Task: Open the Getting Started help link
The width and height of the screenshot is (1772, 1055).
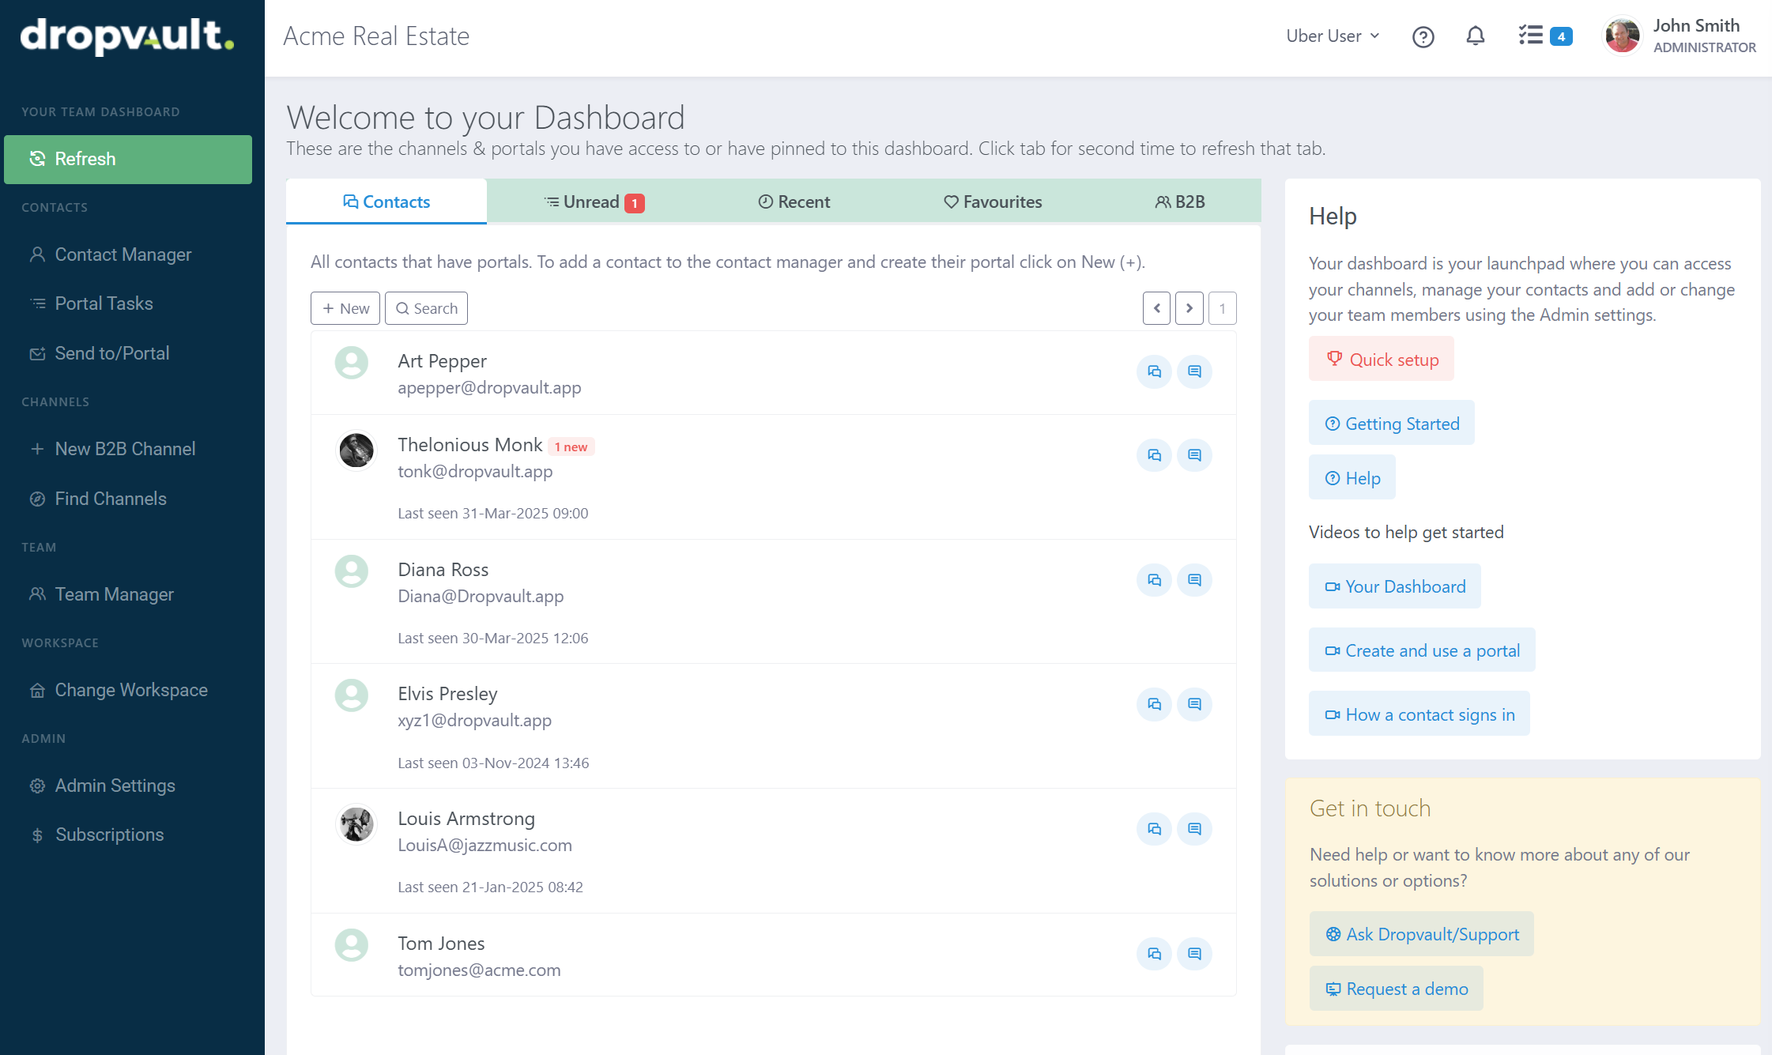Action: click(1391, 423)
